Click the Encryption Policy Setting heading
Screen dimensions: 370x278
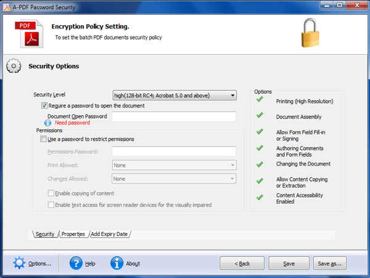tap(90, 27)
